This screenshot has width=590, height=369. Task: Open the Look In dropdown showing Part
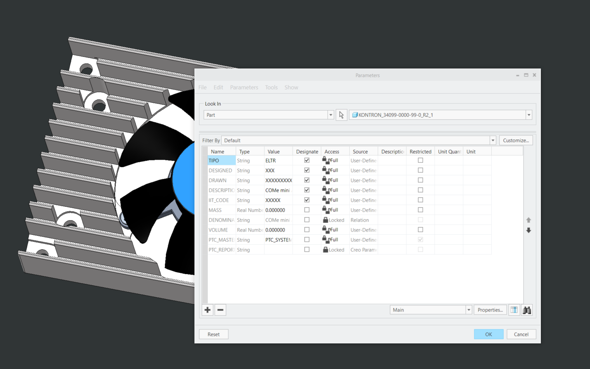pos(330,114)
